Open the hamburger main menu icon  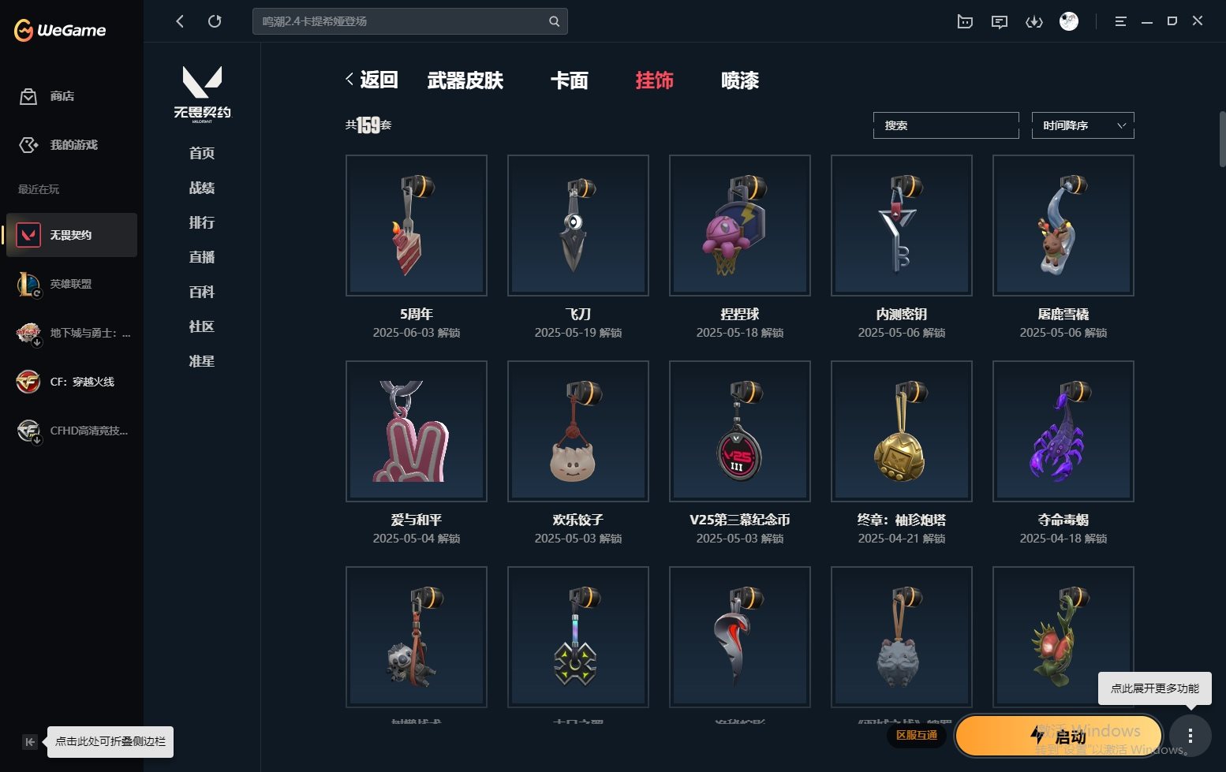point(1120,22)
